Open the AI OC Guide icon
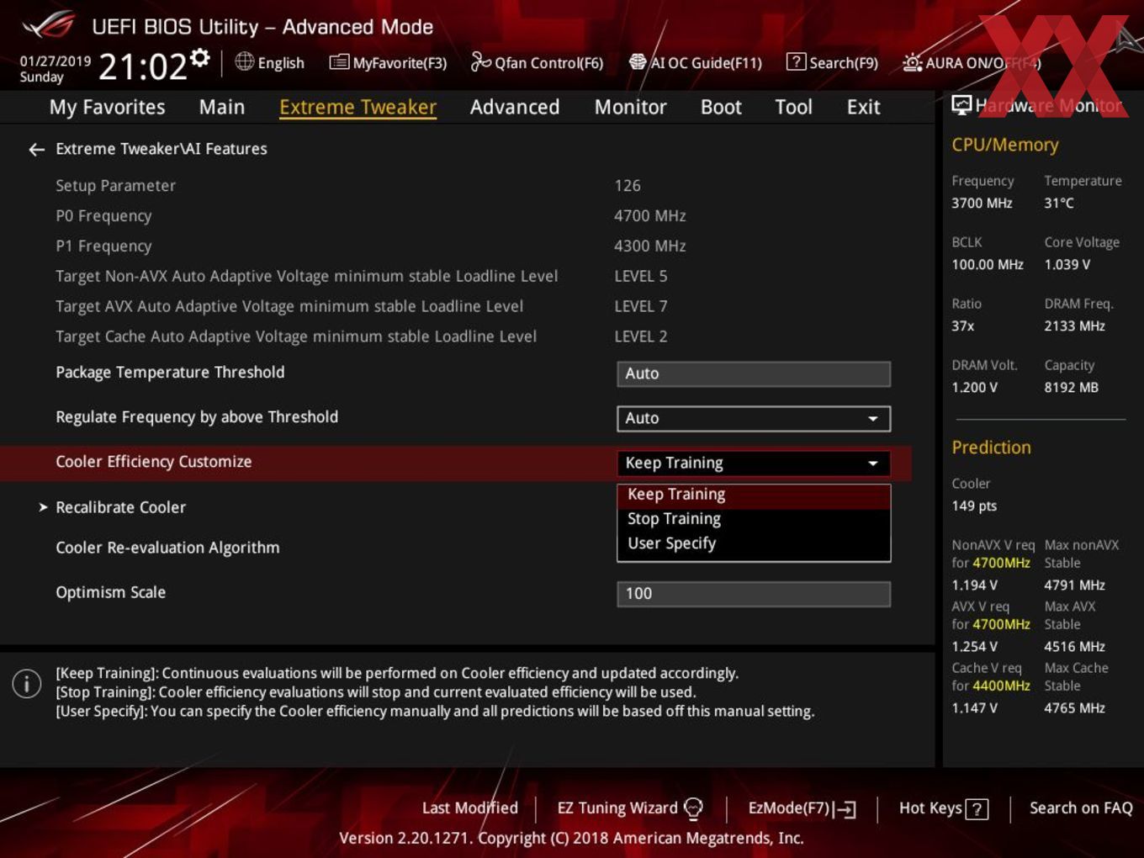Image resolution: width=1144 pixels, height=858 pixels. click(638, 62)
